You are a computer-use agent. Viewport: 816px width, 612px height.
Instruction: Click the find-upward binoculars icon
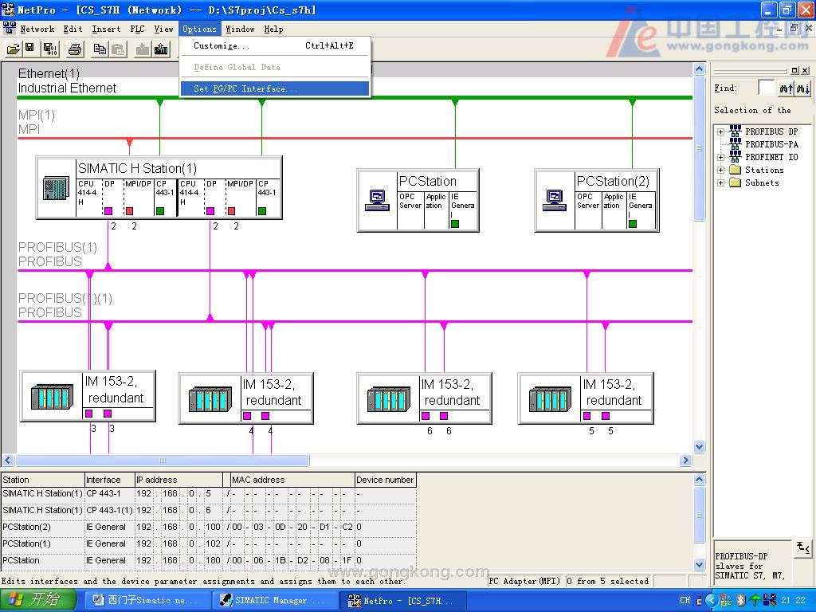786,88
